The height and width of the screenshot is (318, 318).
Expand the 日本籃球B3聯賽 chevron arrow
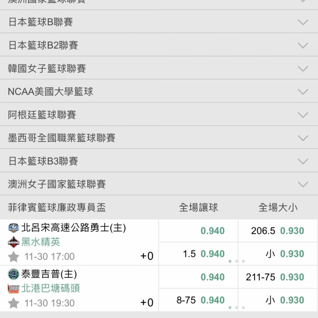[303, 161]
